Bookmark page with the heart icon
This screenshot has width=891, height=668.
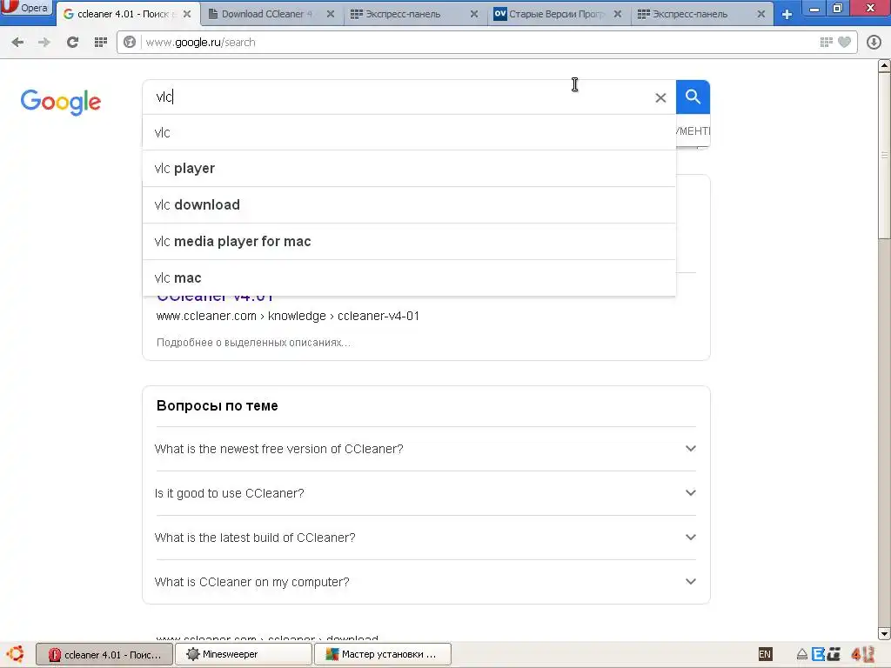(844, 42)
